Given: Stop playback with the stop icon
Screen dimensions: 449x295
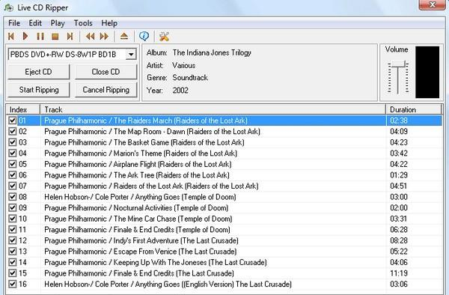Looking at the screenshot, I should 55,37.
